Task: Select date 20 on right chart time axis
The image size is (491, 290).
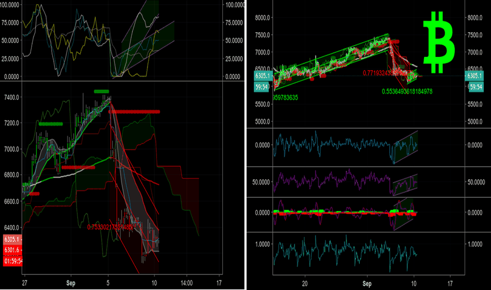Action: (305, 284)
